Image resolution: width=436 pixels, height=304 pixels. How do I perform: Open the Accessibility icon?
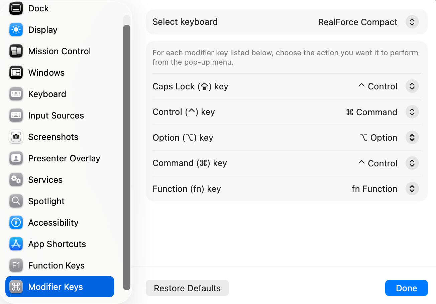click(x=16, y=223)
